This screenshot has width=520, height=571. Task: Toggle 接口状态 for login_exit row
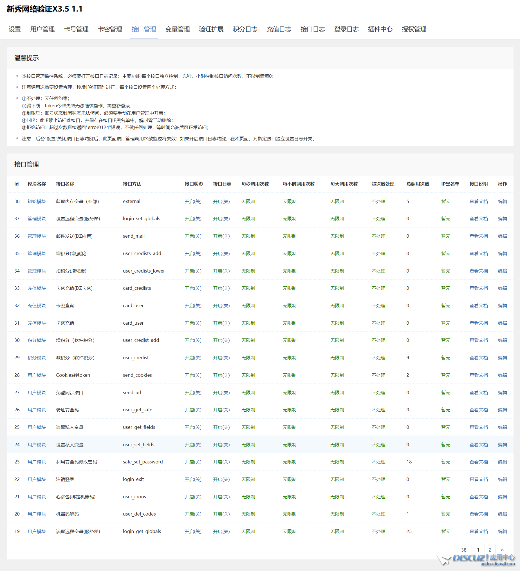click(x=193, y=479)
